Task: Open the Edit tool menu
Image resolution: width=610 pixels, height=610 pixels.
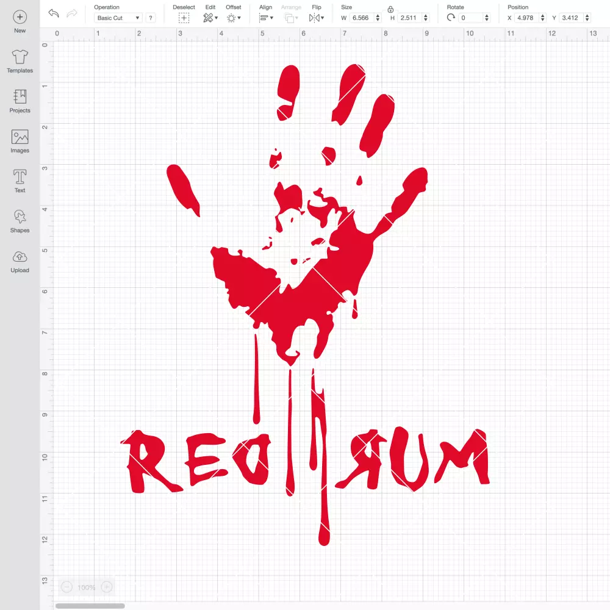Action: tap(210, 18)
